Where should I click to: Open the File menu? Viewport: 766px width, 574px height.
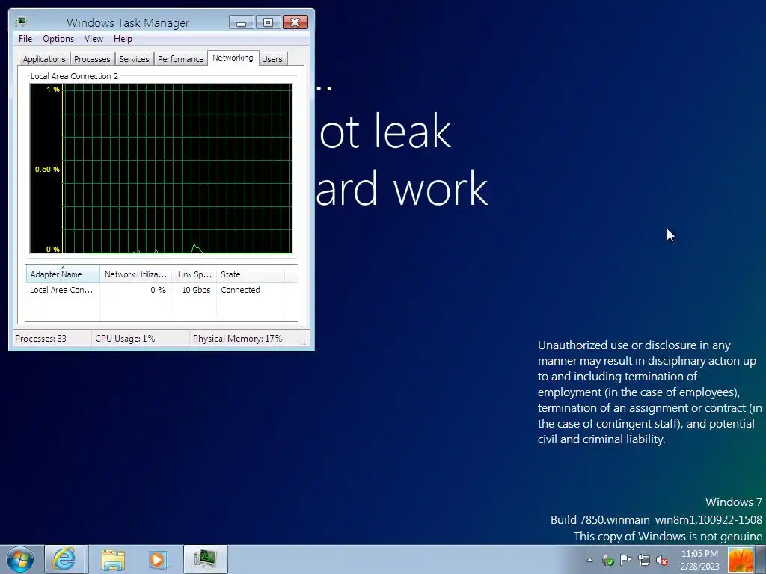(x=25, y=39)
